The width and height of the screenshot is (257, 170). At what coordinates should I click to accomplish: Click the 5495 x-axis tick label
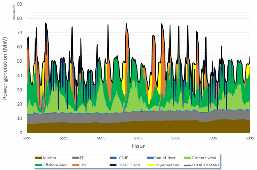click(27, 138)
